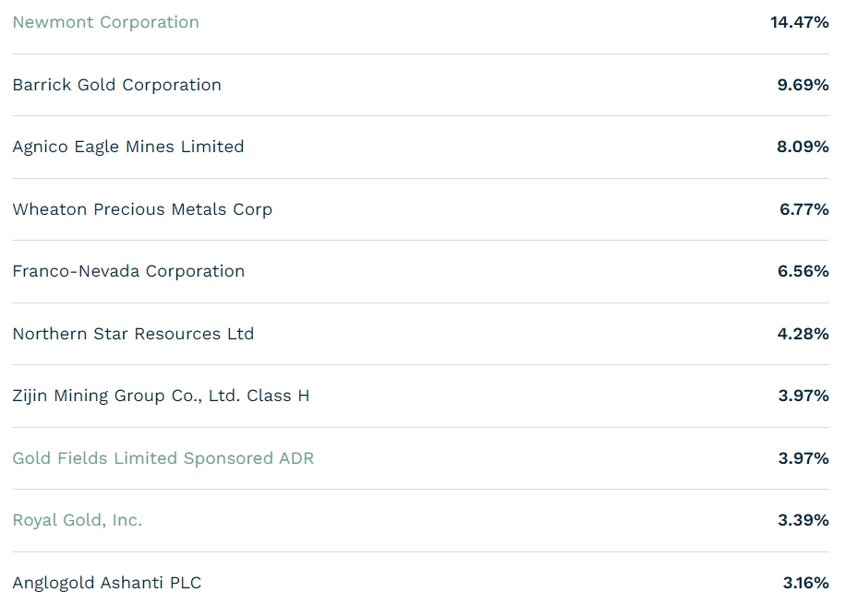Viewport: 845px width, 604px height.
Task: Open the Newmont Corporation holding link
Action: coord(105,22)
